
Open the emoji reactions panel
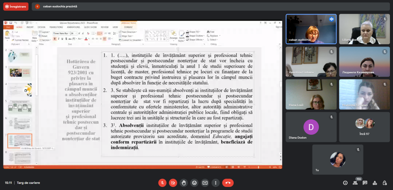[195, 183]
